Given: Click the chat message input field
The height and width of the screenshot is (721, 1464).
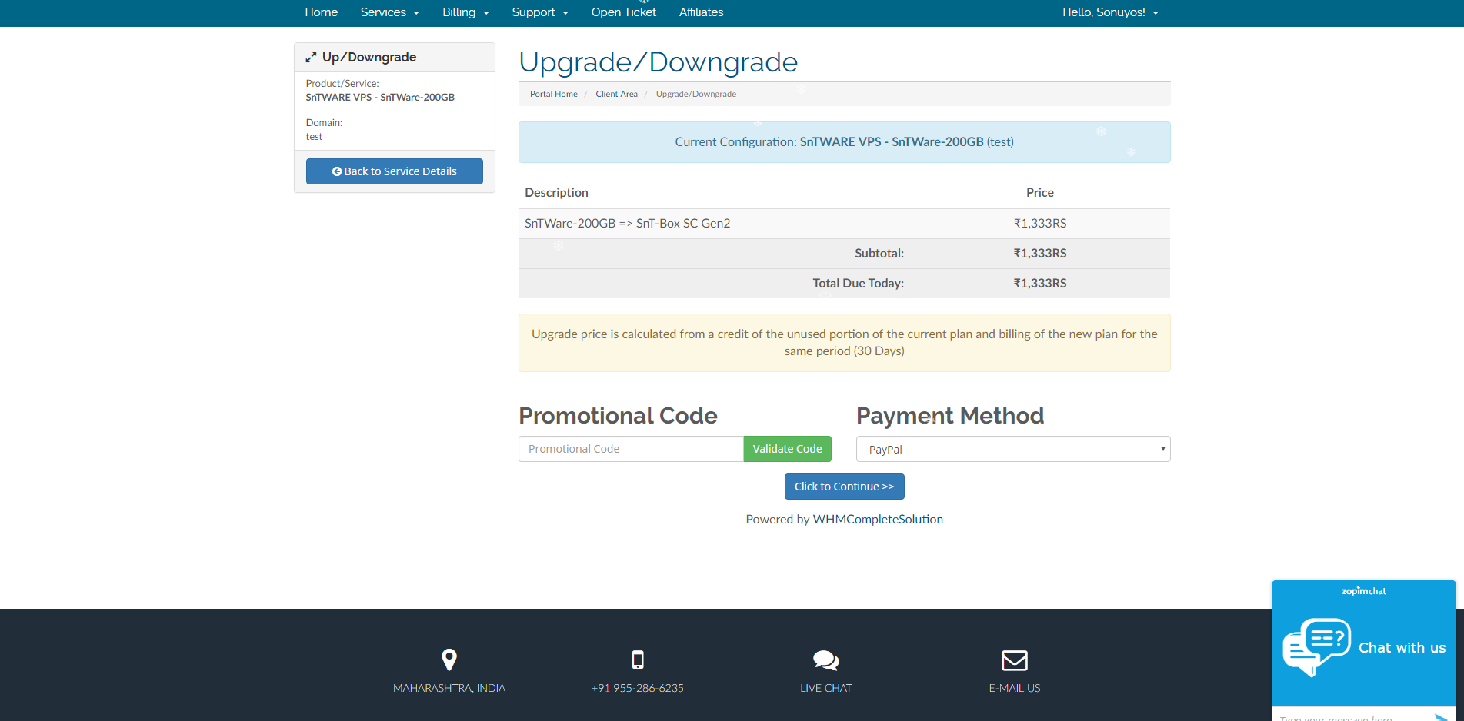Looking at the screenshot, I should [1350, 716].
